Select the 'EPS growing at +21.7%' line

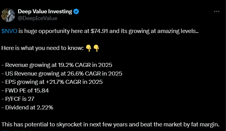pos(52,82)
